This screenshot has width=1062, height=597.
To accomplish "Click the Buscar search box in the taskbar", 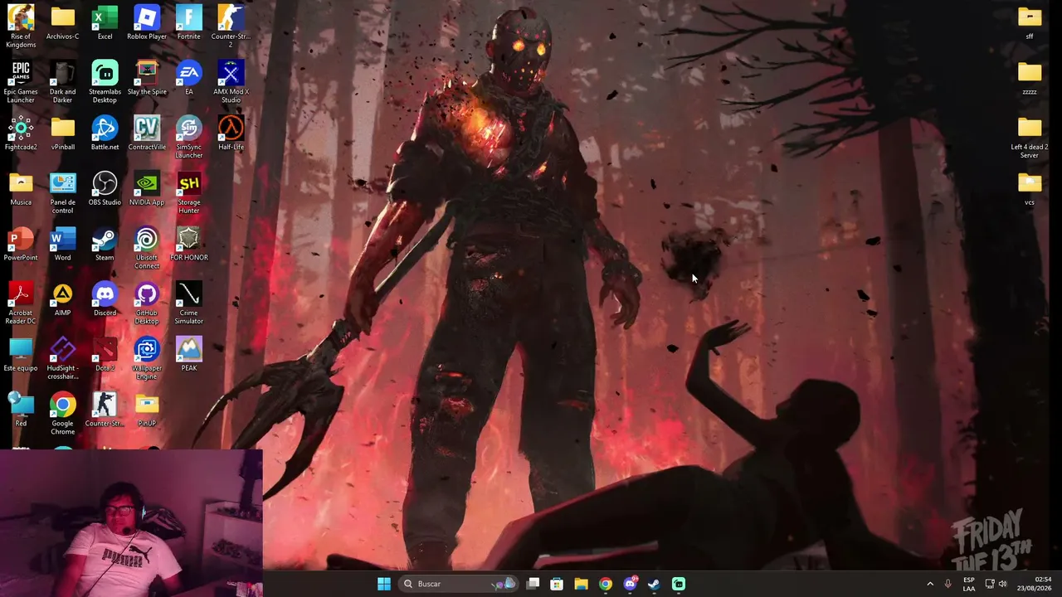I will tap(458, 584).
